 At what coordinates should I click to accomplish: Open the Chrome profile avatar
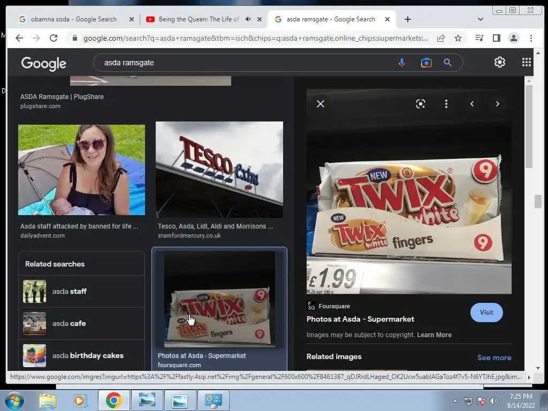[513, 38]
